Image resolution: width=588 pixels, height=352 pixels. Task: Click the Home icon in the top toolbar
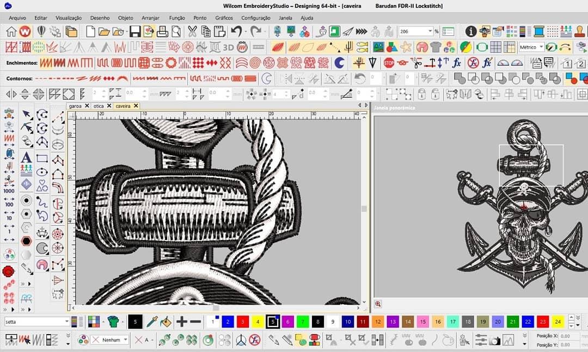pyautogui.click(x=11, y=32)
